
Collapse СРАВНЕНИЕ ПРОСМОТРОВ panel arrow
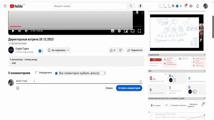click(204, 98)
